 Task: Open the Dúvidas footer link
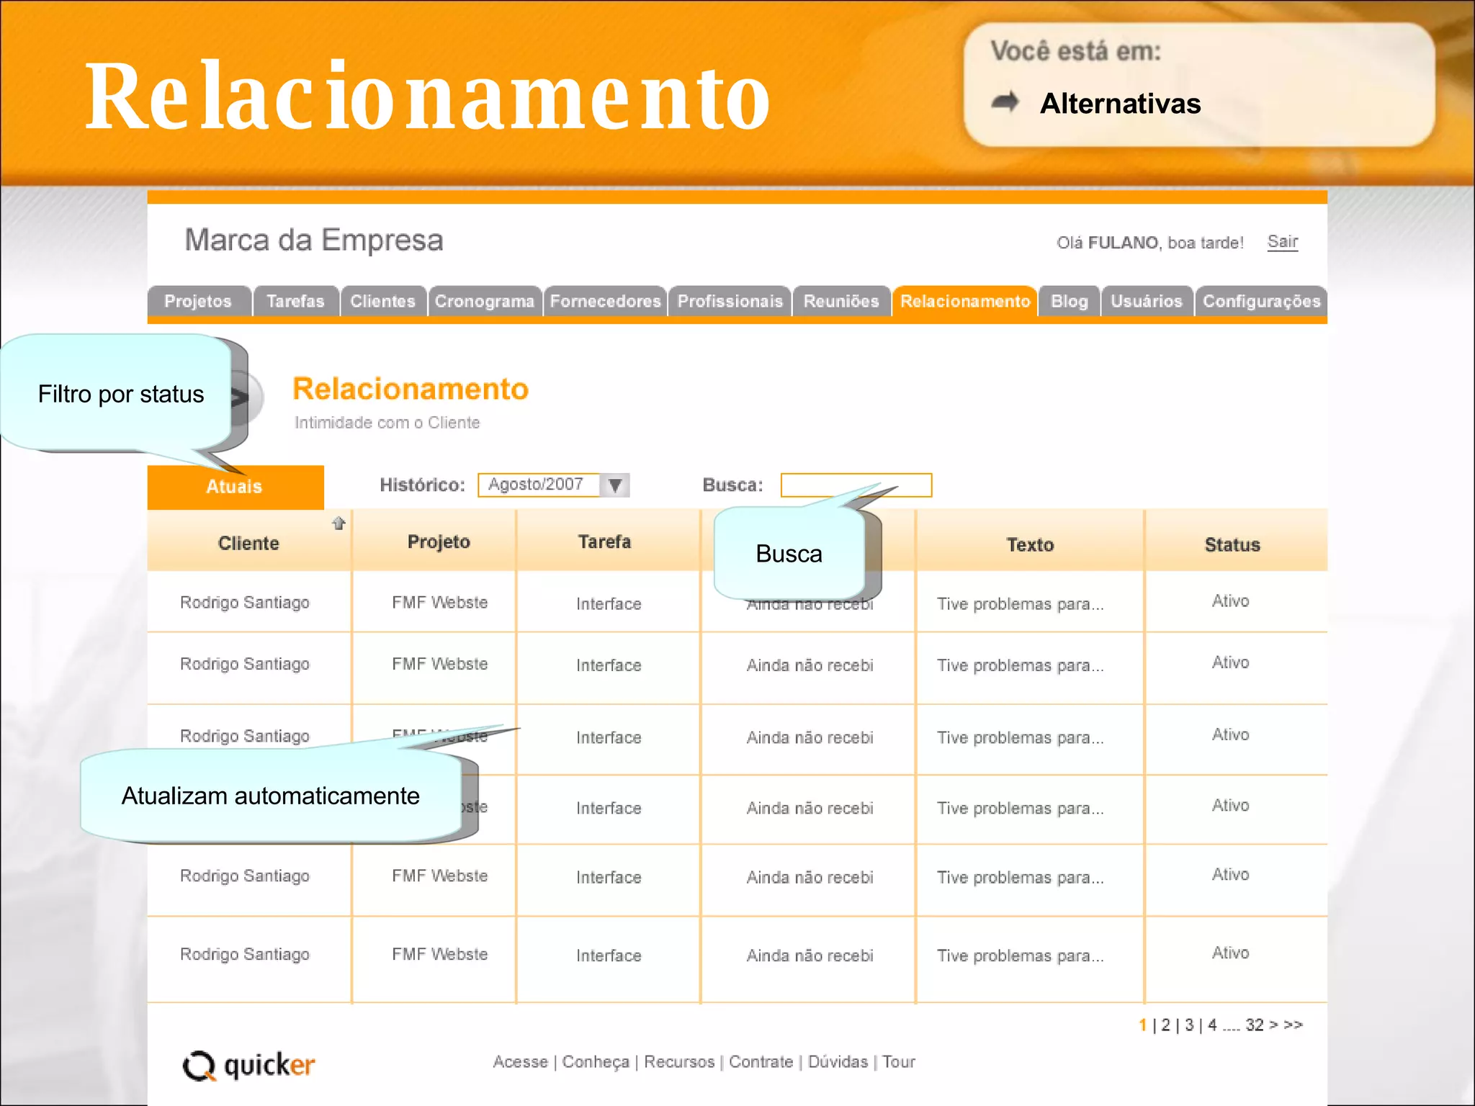tap(838, 1061)
